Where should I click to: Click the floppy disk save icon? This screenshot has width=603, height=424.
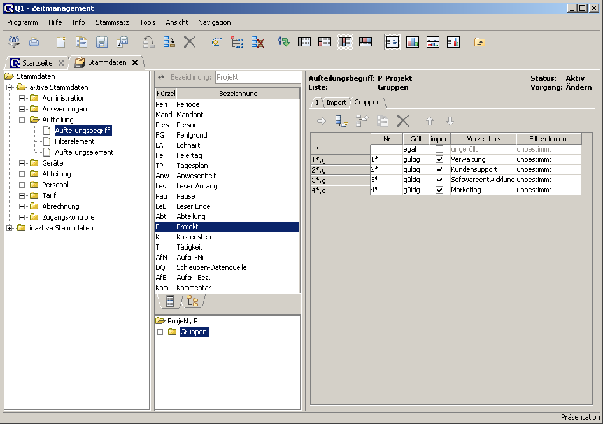coord(101,42)
